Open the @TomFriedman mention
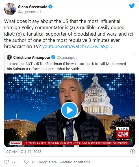The width and height of the screenshot is (139, 167). 49,64
